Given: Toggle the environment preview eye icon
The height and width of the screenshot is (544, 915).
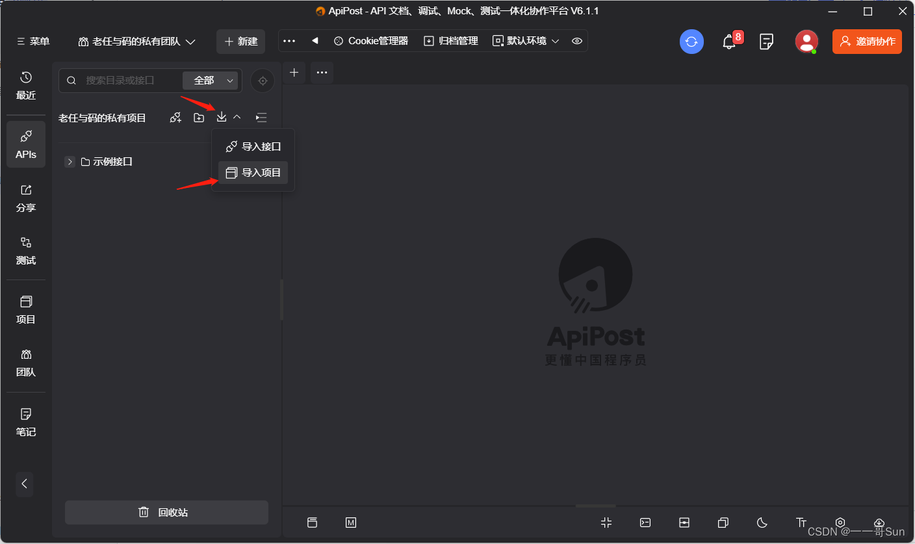Looking at the screenshot, I should click(576, 41).
